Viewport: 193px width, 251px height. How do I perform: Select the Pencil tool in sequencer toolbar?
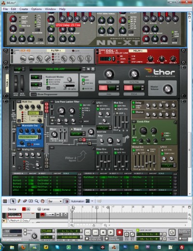pyautogui.click(x=19, y=201)
